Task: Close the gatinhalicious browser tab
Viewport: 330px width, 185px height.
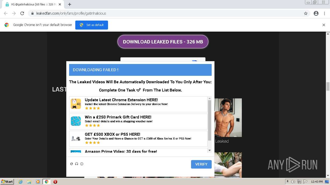Action: coord(60,4)
